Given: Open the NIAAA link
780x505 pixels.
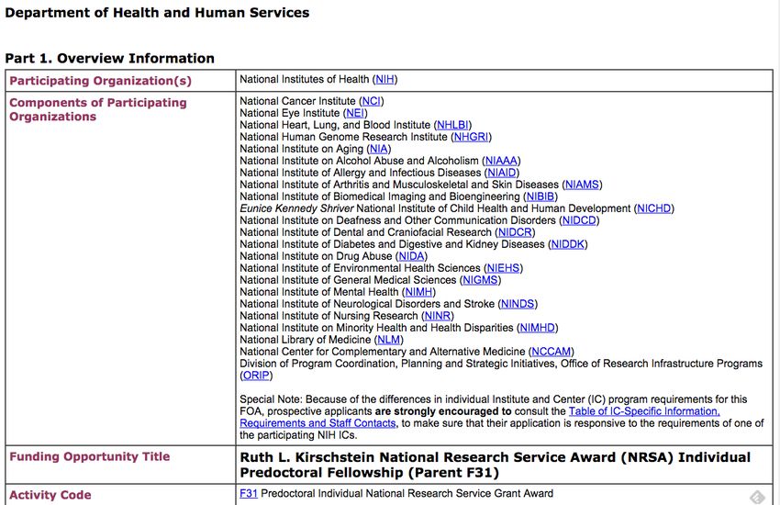Looking at the screenshot, I should click(x=501, y=161).
